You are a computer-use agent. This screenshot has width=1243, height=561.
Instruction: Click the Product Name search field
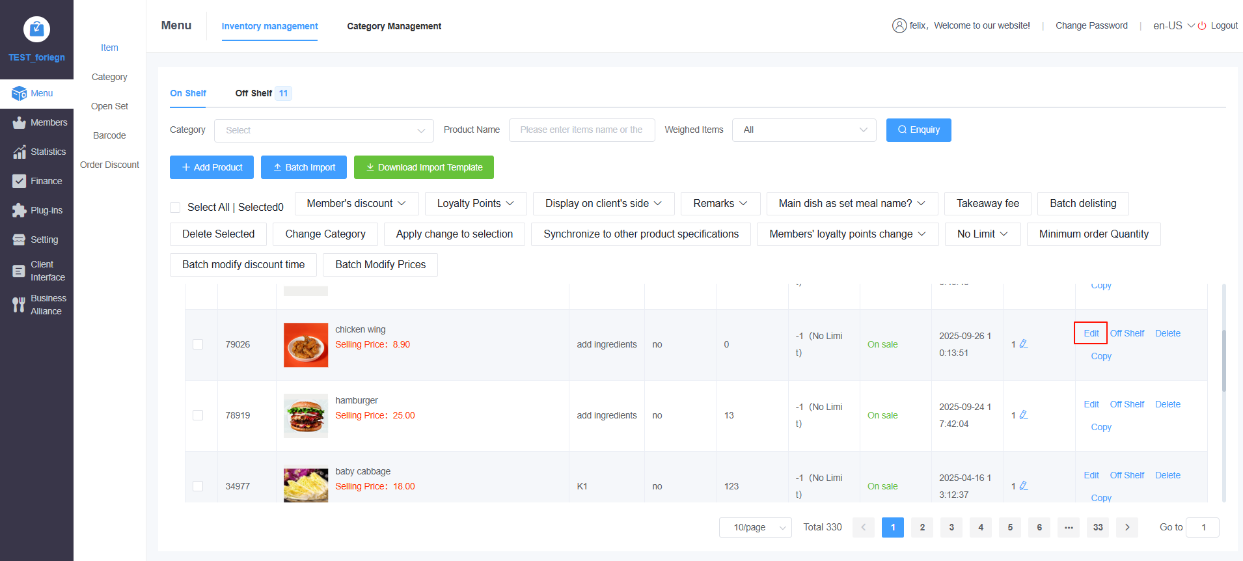581,130
